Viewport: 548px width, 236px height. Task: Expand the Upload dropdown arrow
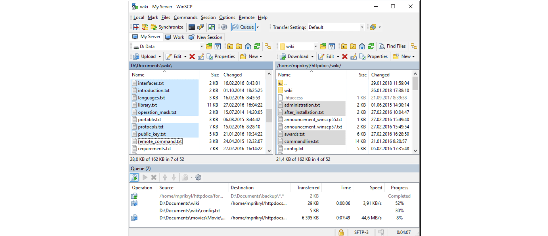[160, 57]
